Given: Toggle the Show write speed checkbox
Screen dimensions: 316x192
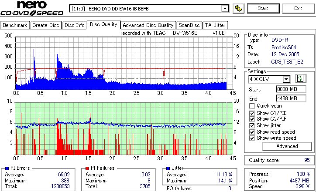Looking at the screenshot, I should [252, 138].
